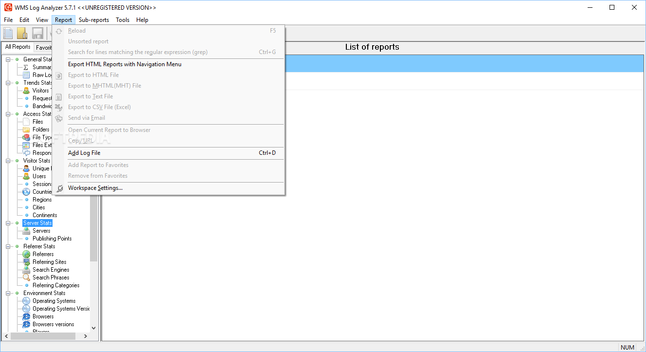Click the Files page icon in tree
Viewport: 646px width, 352px height.
(26, 122)
